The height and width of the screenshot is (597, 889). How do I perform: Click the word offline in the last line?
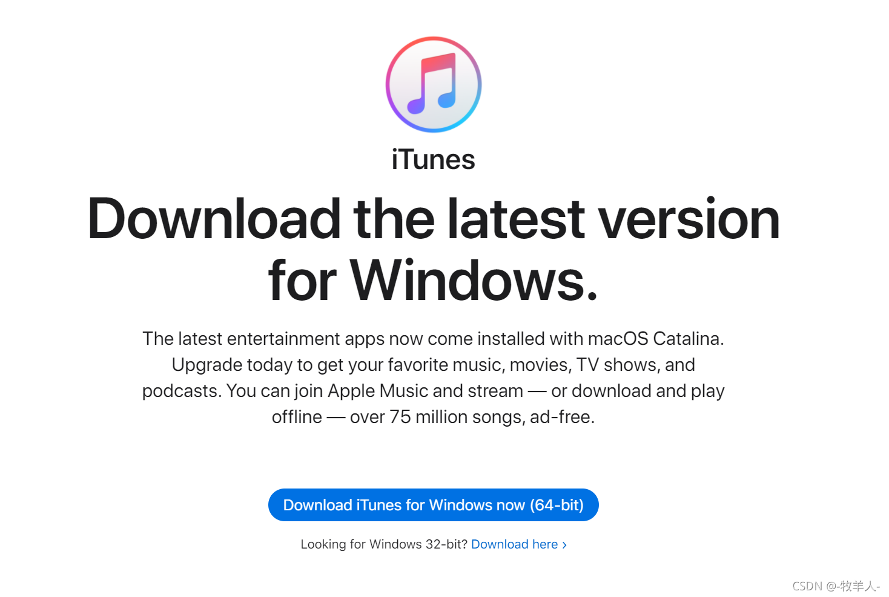[x=297, y=417]
